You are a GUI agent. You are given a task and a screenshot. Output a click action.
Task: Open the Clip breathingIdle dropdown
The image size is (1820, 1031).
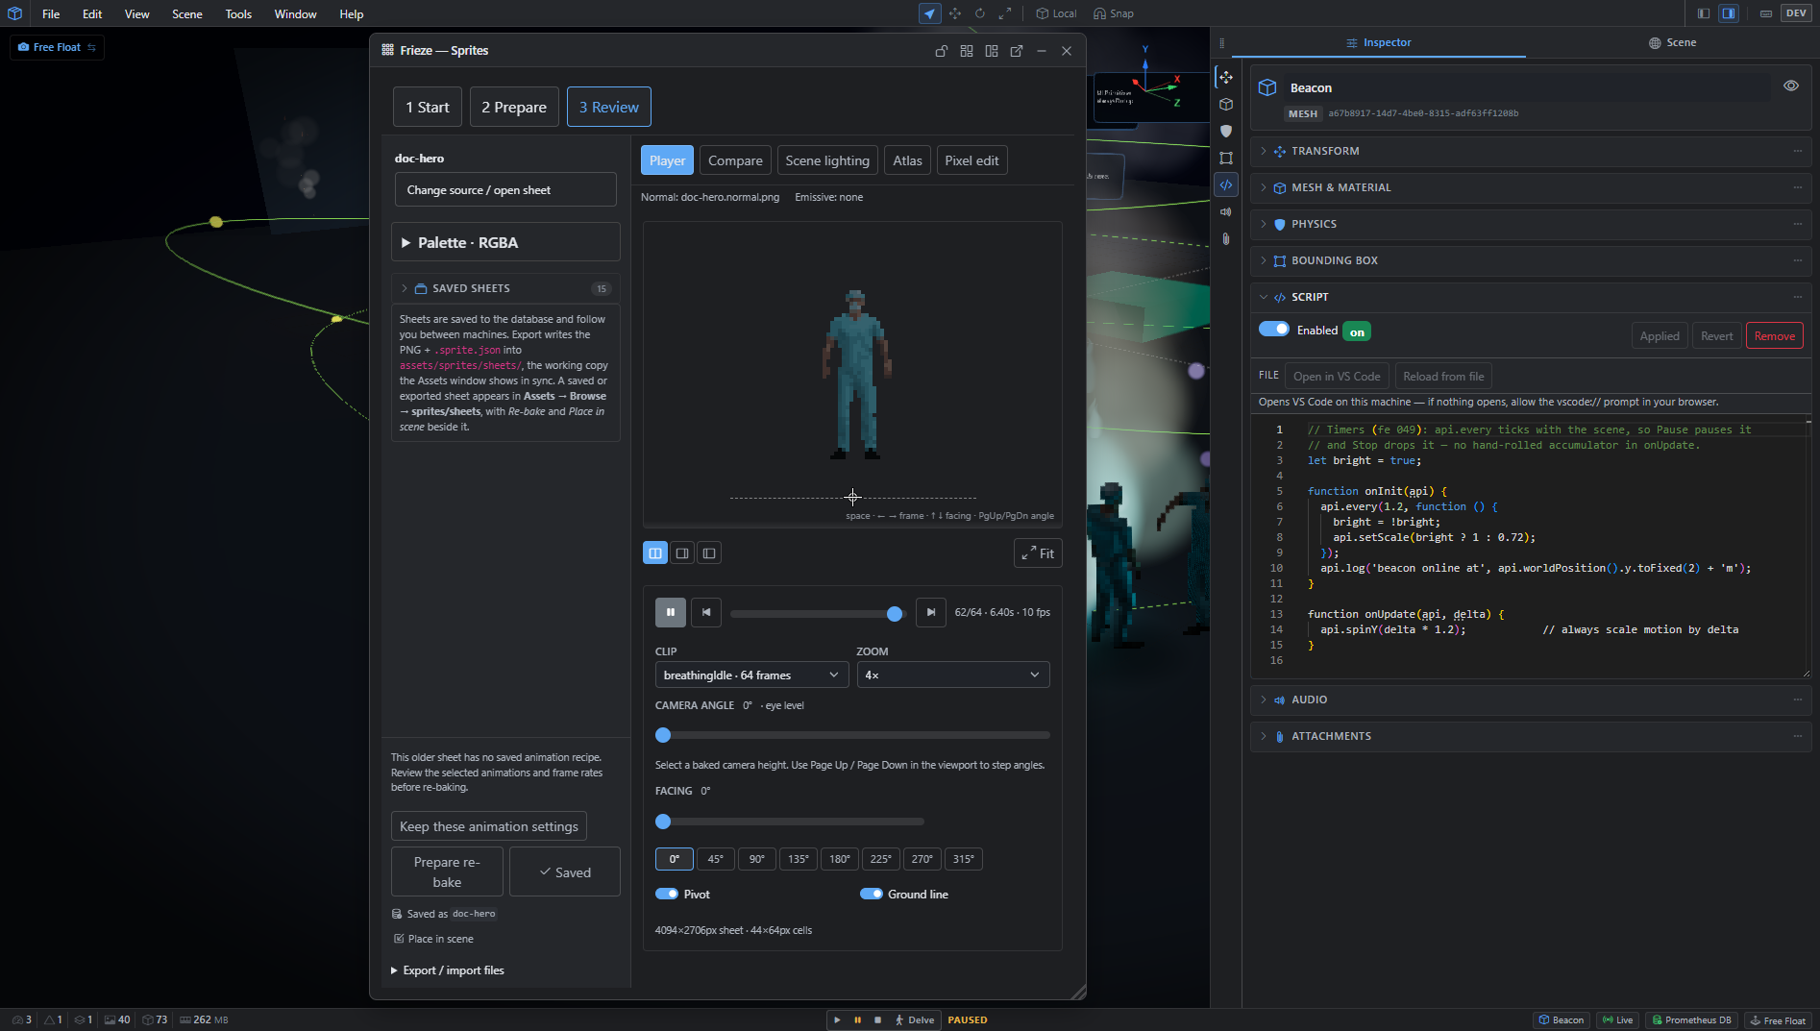coord(751,675)
